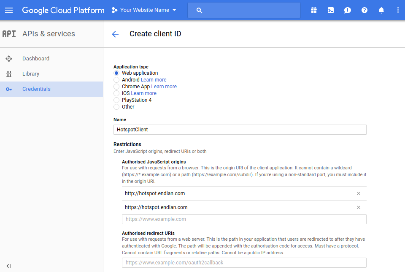Open Credentials in the sidebar

tap(51, 89)
